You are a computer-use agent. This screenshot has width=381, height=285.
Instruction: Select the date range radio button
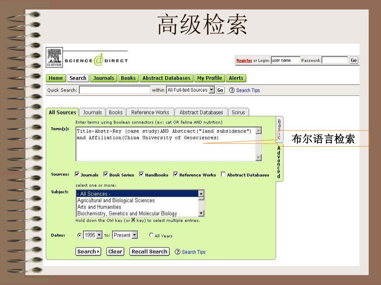[x=79, y=235]
